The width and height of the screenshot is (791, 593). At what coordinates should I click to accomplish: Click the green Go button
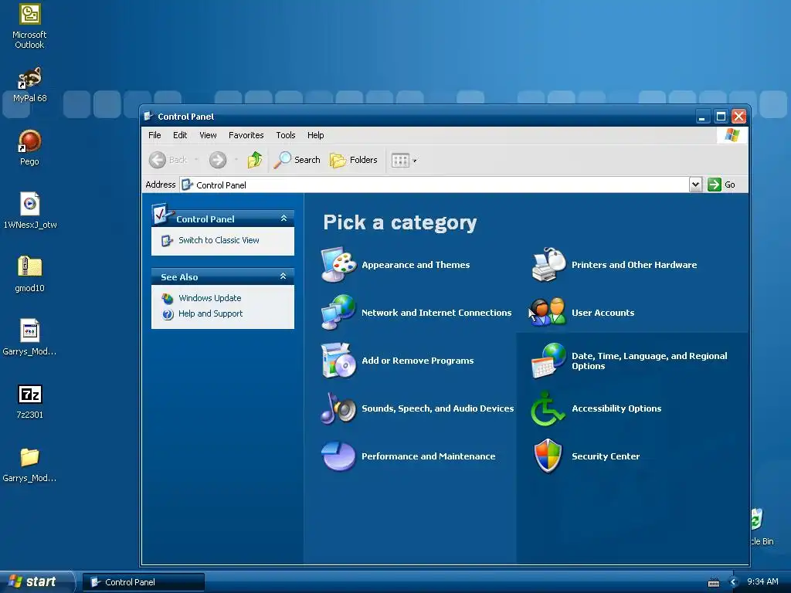721,185
